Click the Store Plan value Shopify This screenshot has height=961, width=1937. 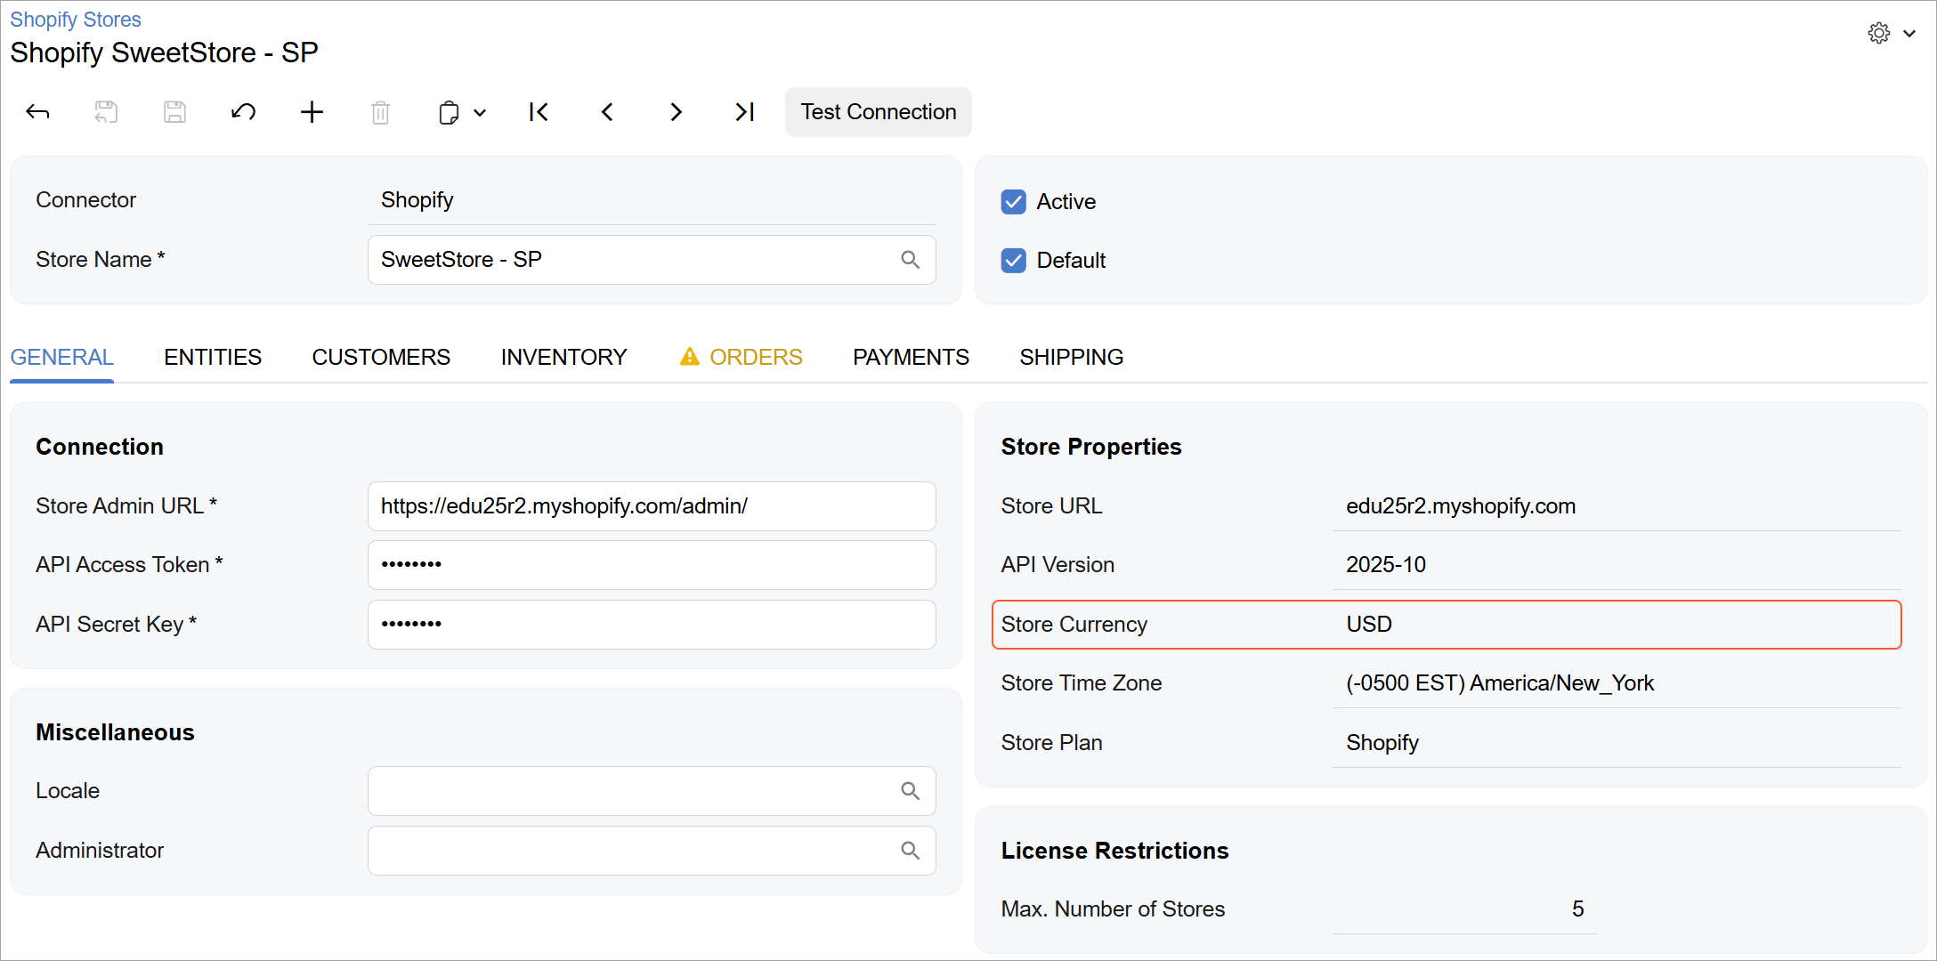pyautogui.click(x=1382, y=743)
